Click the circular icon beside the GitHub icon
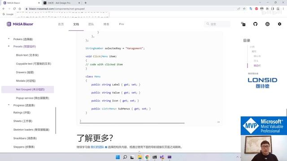287x161 pixels. (x=267, y=24)
